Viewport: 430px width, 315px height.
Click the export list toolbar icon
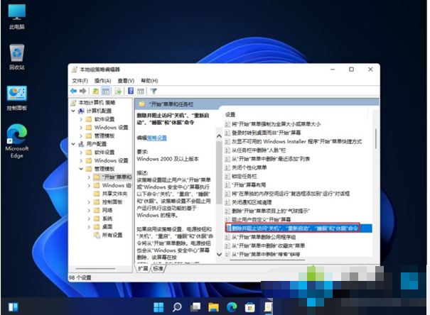click(118, 91)
